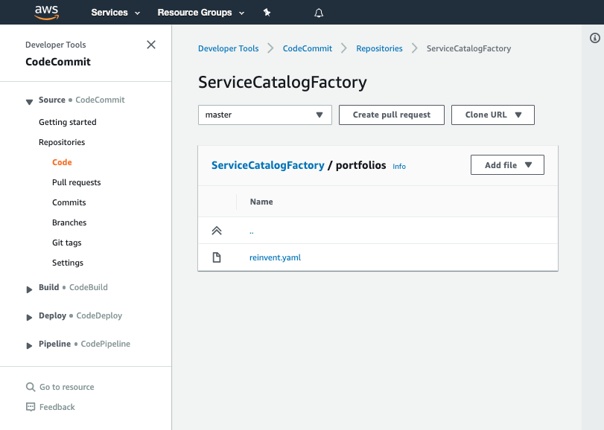Click the Go to resource search field
The height and width of the screenshot is (430, 604).
[x=66, y=387]
